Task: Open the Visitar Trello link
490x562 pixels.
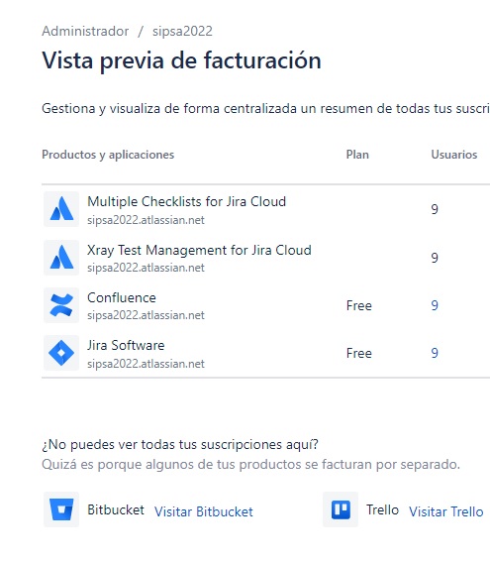Action: 446,511
